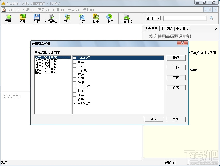The height and width of the screenshot is (166, 220).
Task: Check the 贸易 dictionary checkbox
Action: (x=75, y=99)
